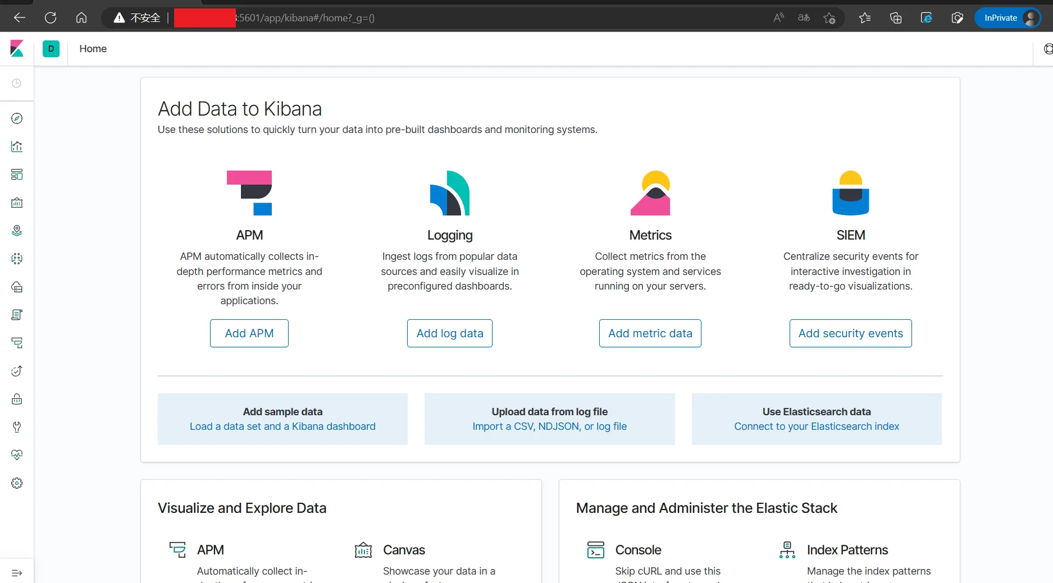Click Console icon in Manage section
Screen dimensions: 1053x583
point(596,550)
